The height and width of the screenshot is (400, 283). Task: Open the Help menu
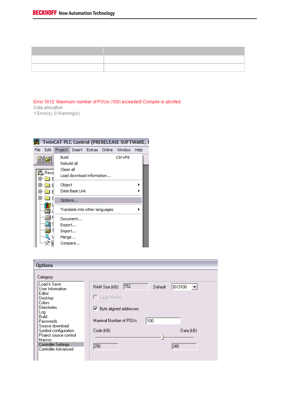(139, 150)
